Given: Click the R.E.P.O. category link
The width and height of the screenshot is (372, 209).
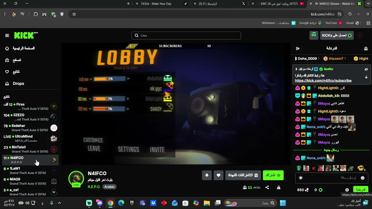Looking at the screenshot, I should pyautogui.click(x=94, y=187).
